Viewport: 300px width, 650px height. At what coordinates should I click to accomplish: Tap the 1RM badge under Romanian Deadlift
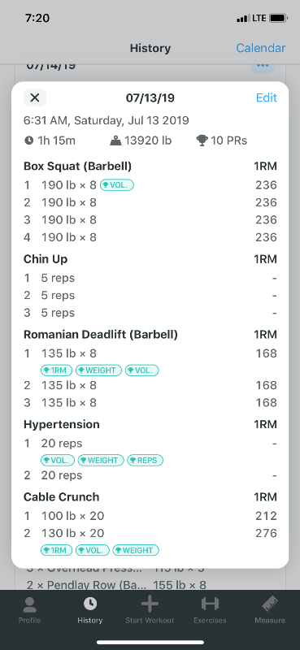point(56,370)
